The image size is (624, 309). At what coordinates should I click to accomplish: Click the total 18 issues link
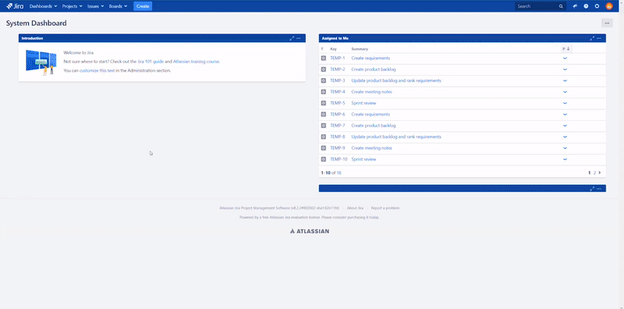[x=339, y=172]
